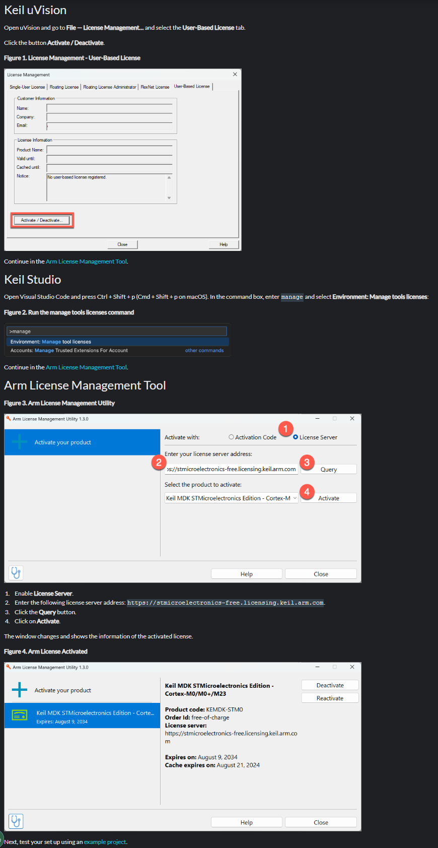This screenshot has height=848, width=438.
Task: Switch to the Floating License tab
Action: pyautogui.click(x=64, y=87)
